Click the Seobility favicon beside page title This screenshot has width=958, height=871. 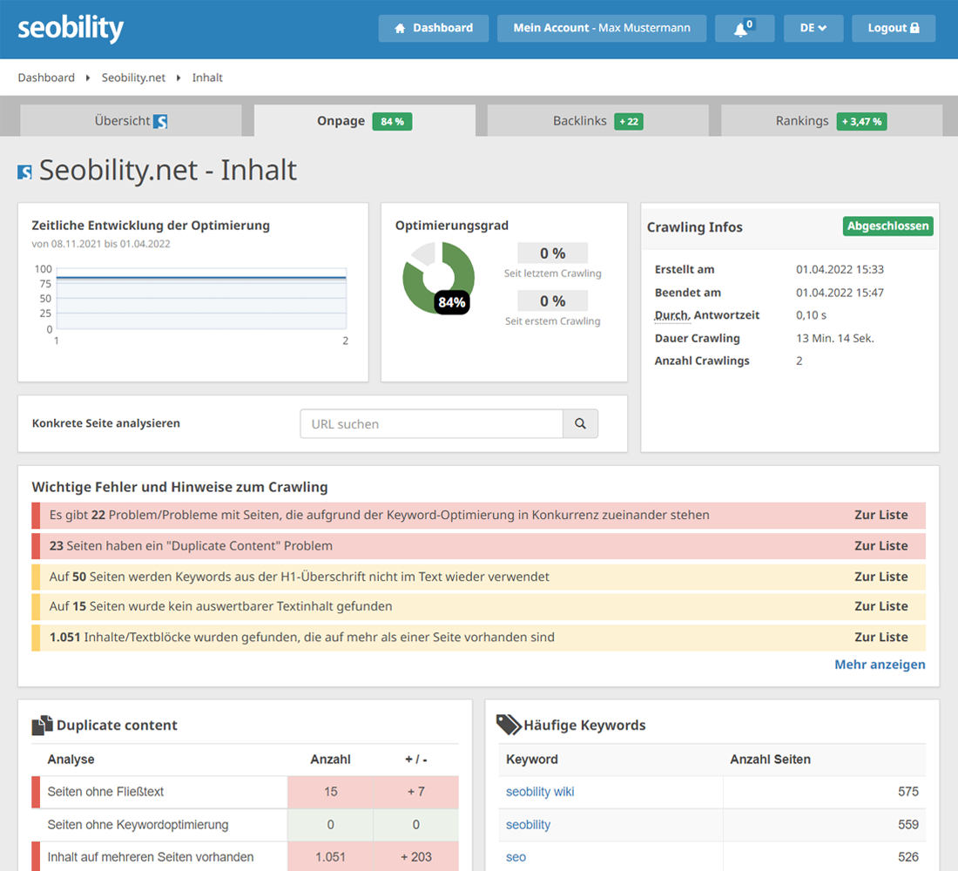click(x=24, y=172)
